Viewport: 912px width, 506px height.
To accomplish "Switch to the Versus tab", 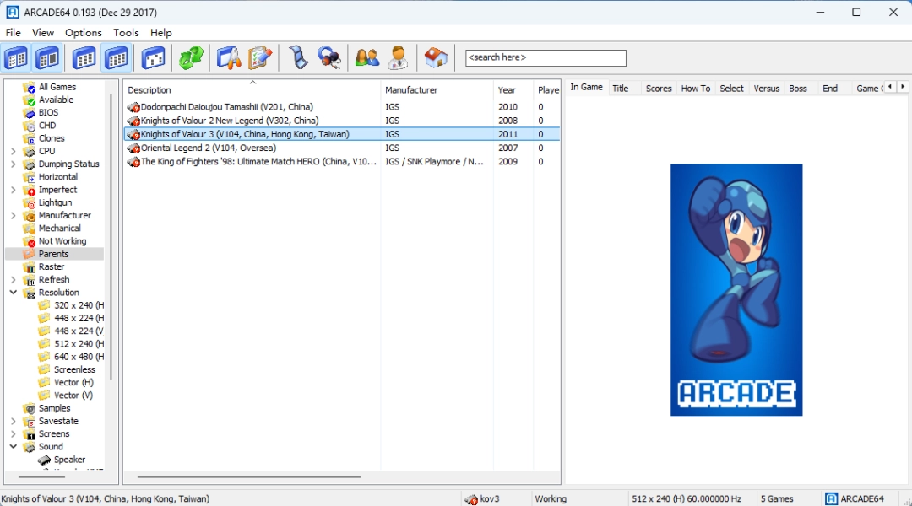I will pos(766,89).
